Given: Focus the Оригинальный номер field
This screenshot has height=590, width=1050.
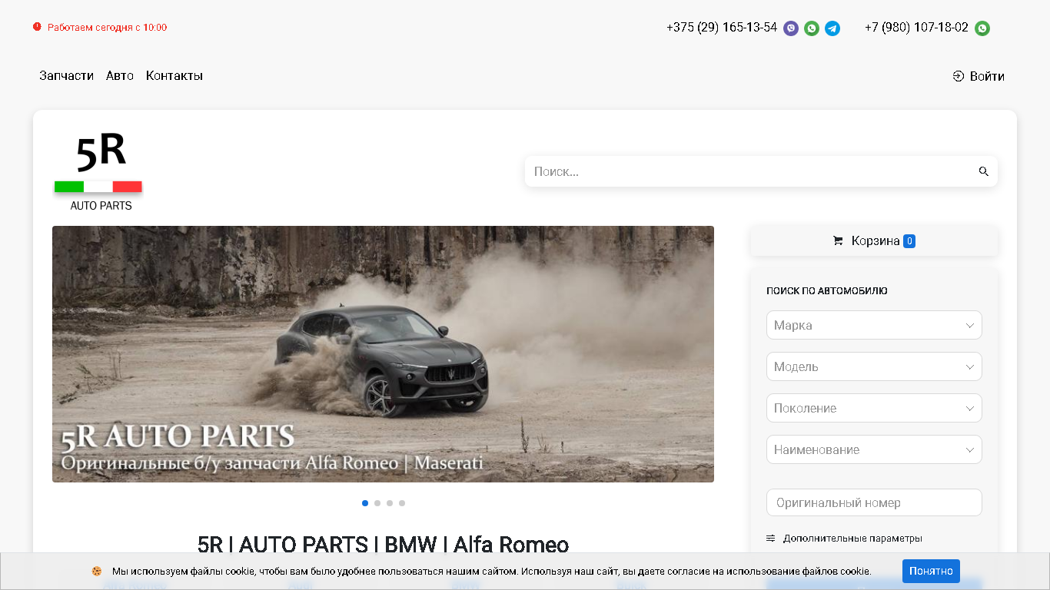Looking at the screenshot, I should click(x=874, y=502).
